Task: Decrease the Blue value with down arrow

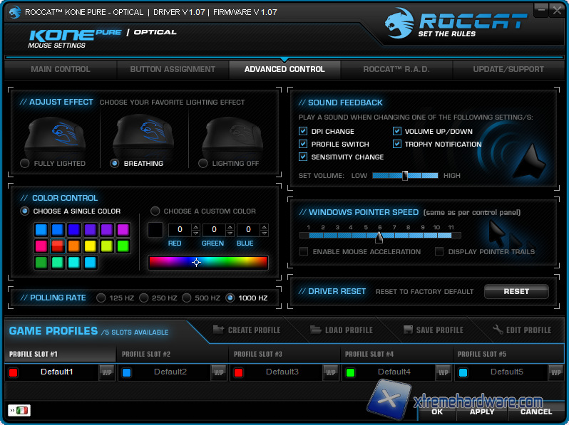Action: 265,234
